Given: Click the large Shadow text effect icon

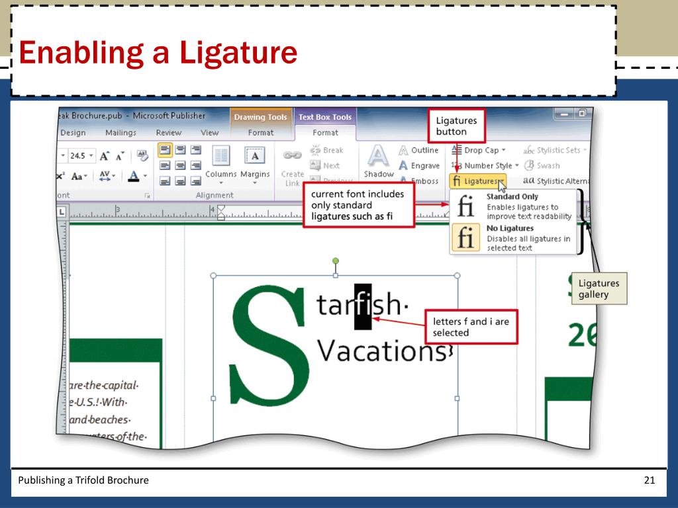Looking at the screenshot, I should 378,155.
